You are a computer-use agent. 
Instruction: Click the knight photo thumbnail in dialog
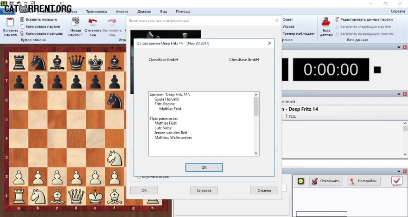(165, 35)
